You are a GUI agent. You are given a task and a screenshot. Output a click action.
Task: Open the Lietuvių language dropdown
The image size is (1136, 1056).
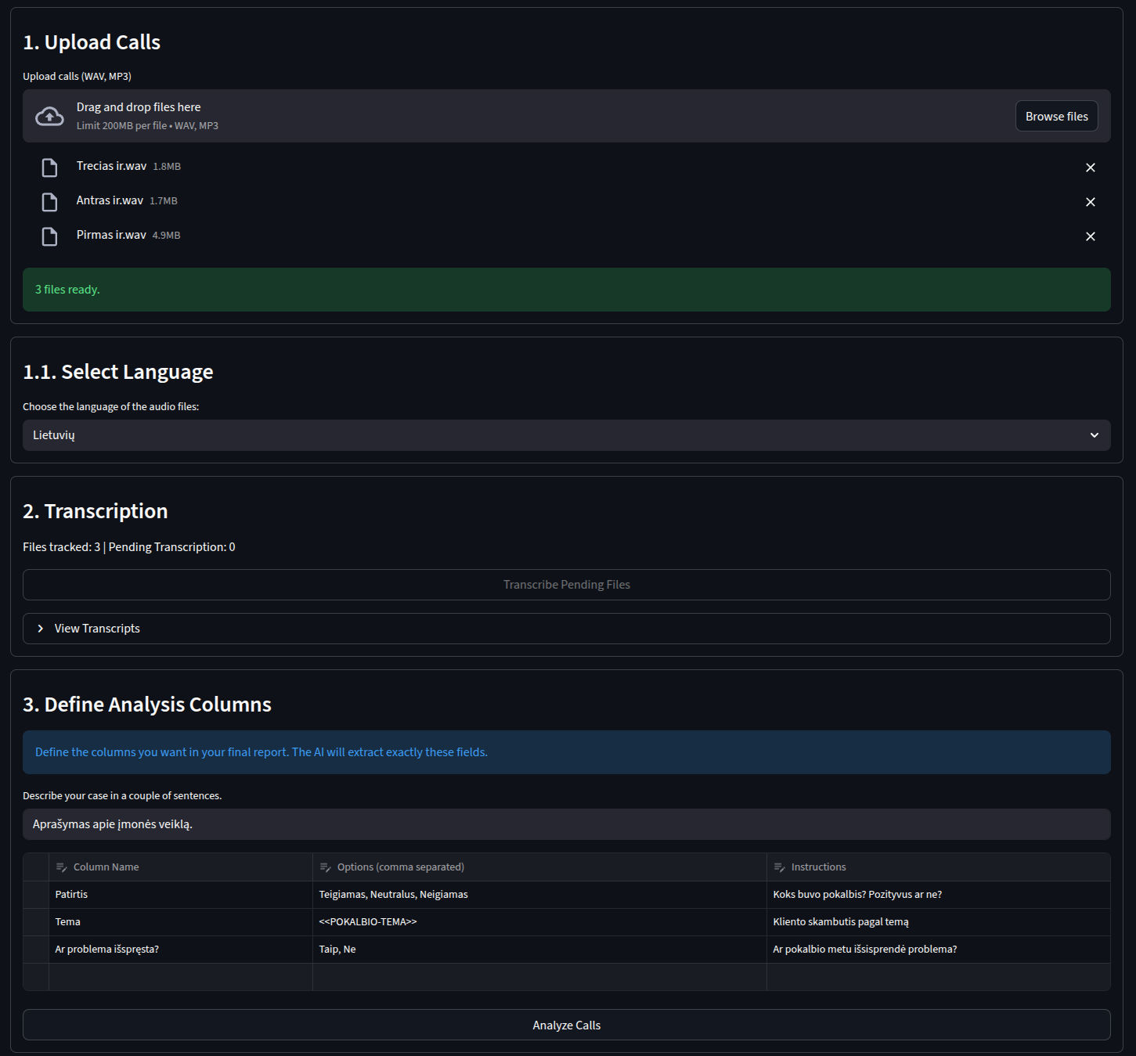[566, 435]
